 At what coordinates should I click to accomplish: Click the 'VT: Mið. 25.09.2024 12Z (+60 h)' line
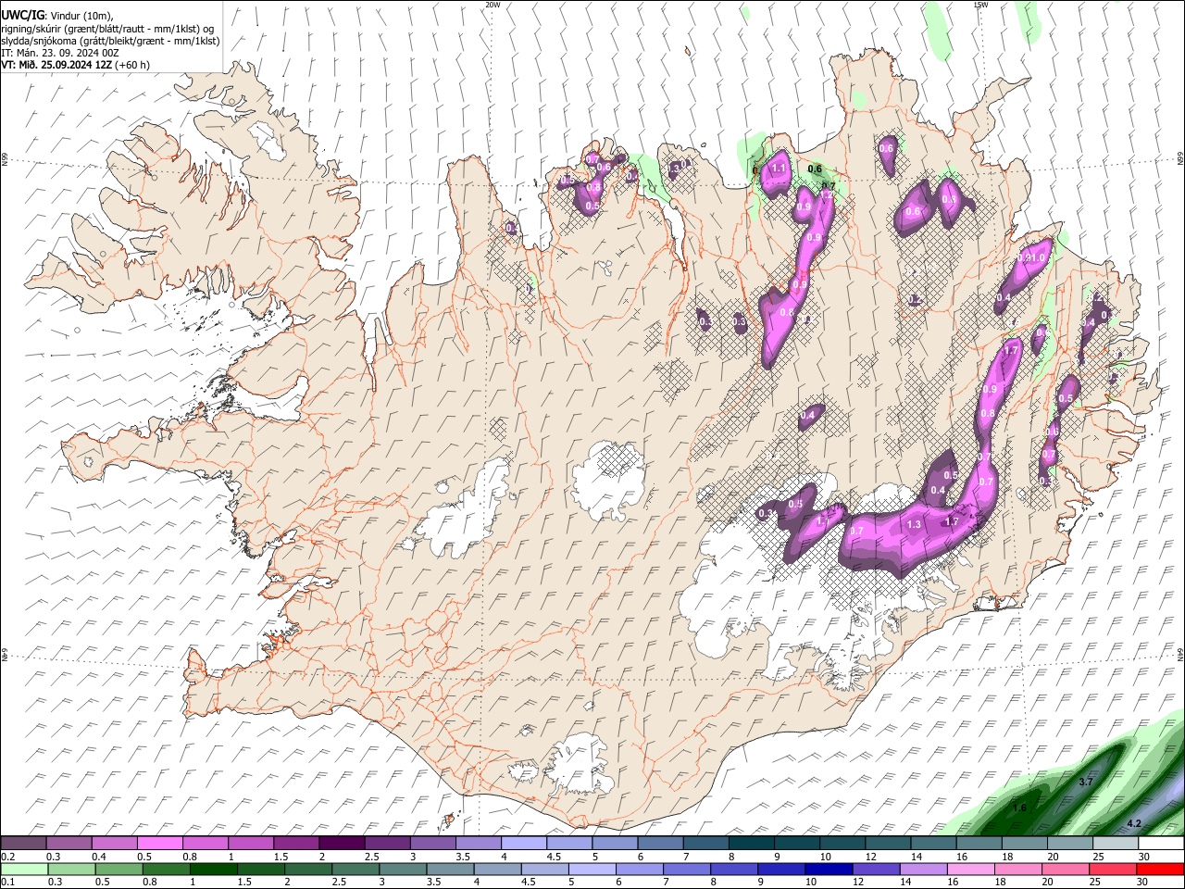[x=75, y=65]
